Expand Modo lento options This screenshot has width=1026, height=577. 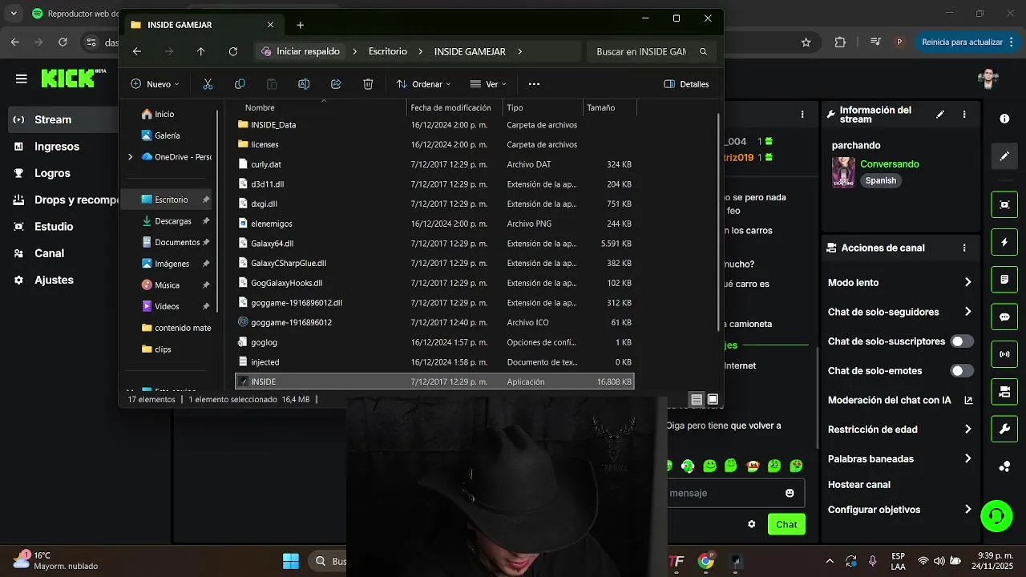[967, 283]
